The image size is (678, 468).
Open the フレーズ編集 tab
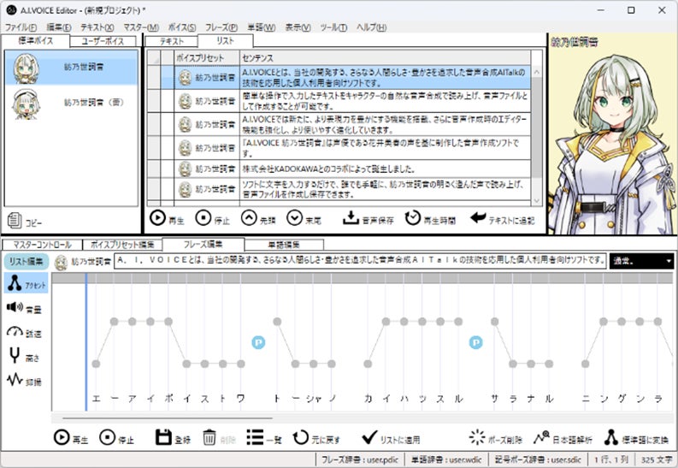click(203, 245)
